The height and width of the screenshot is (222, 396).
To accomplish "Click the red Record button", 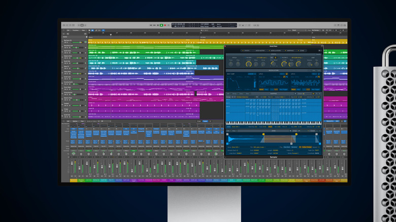I will (x=166, y=25).
